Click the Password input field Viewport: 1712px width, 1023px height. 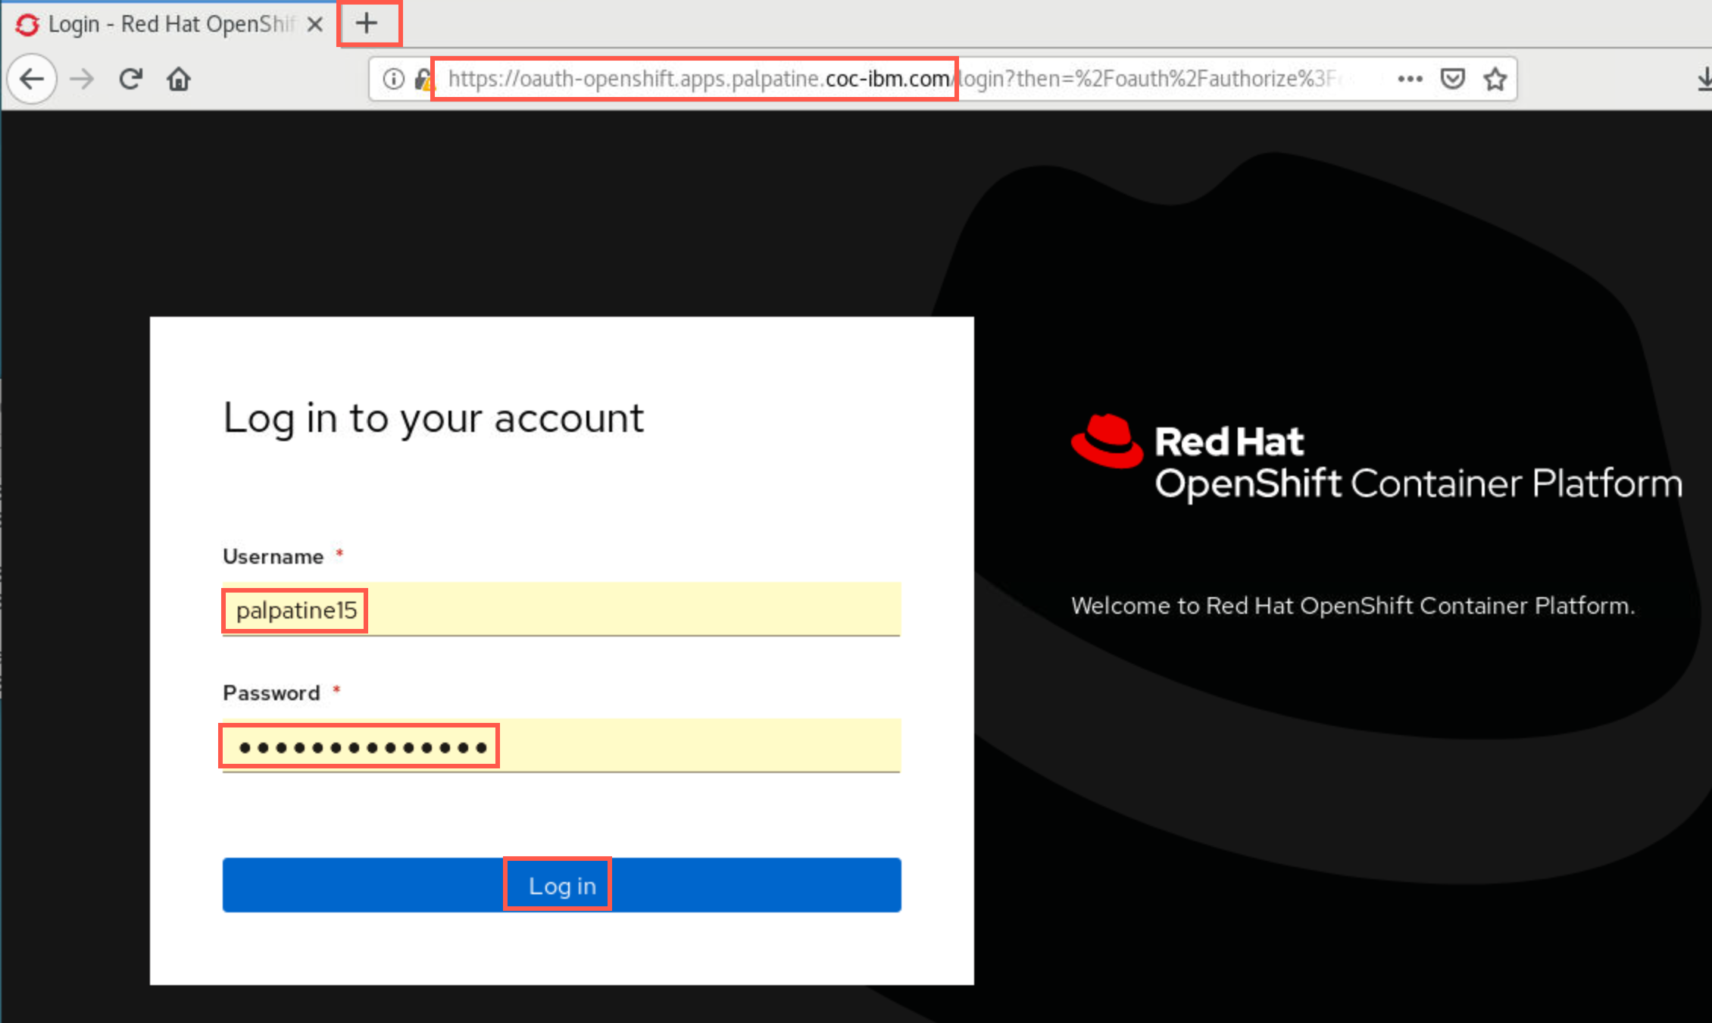click(561, 746)
